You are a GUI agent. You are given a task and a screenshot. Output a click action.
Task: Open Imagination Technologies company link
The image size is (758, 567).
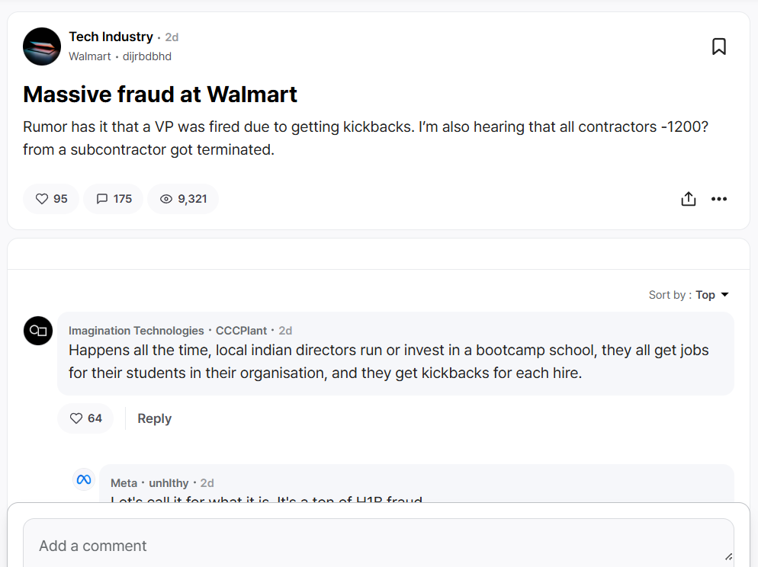tap(136, 331)
